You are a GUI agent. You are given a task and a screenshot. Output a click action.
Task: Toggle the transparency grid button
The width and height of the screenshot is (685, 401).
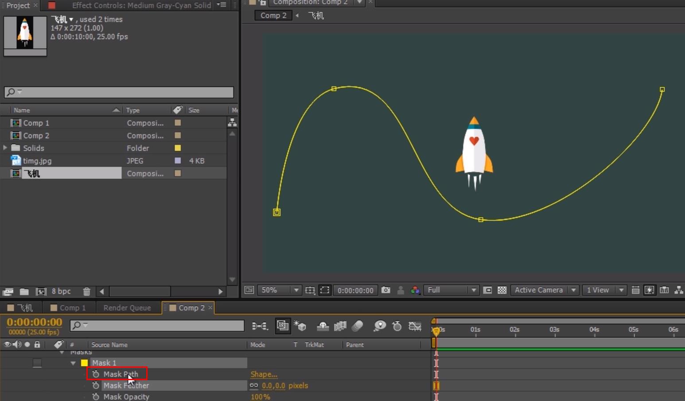[x=502, y=290]
